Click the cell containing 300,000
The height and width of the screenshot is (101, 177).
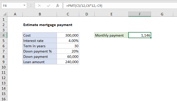(68, 35)
